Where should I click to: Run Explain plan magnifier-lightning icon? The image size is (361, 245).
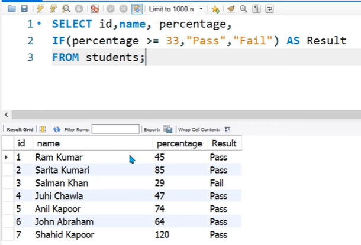click(x=66, y=9)
